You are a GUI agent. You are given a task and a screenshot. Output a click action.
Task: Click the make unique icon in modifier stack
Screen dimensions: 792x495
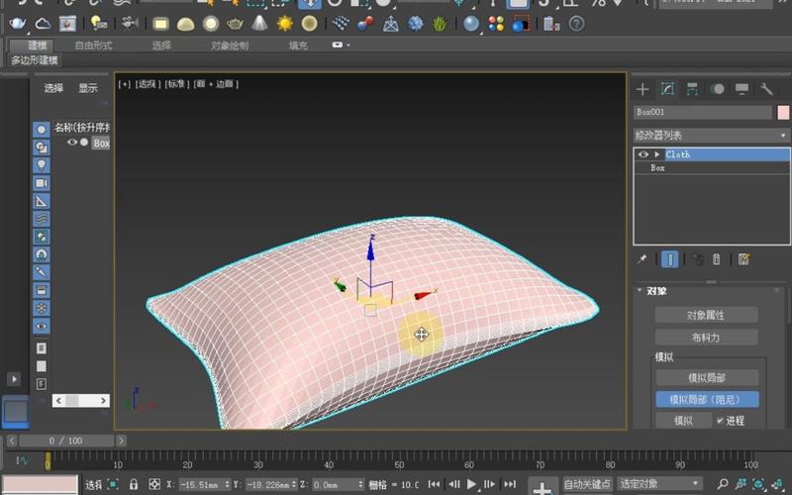698,259
